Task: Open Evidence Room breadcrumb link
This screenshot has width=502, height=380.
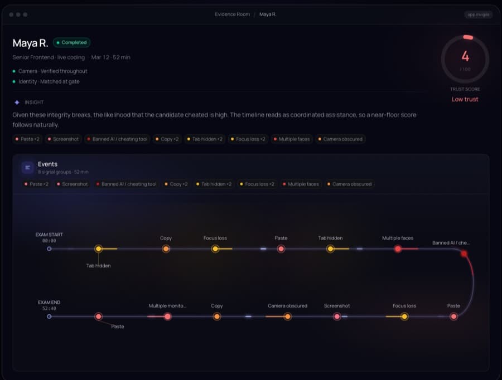Action: tap(232, 14)
